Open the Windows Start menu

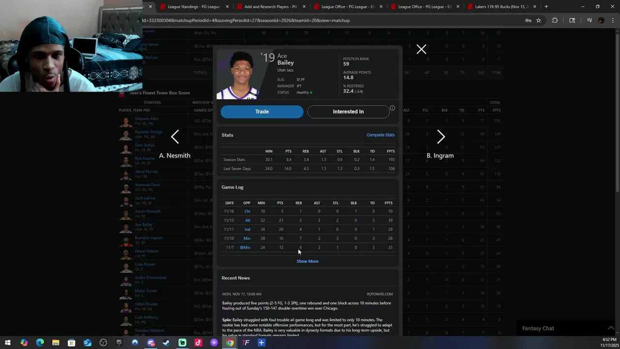point(8,343)
